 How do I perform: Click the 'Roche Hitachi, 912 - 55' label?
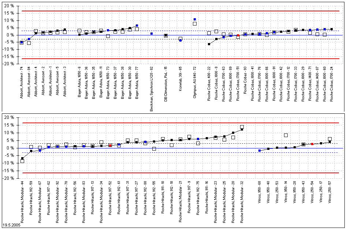click(154, 198)
